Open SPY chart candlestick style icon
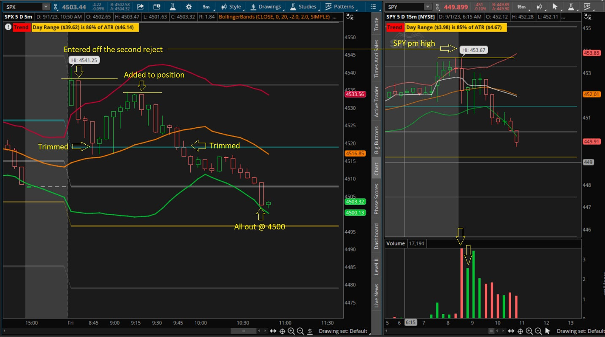The image size is (605, 337). 540,7
